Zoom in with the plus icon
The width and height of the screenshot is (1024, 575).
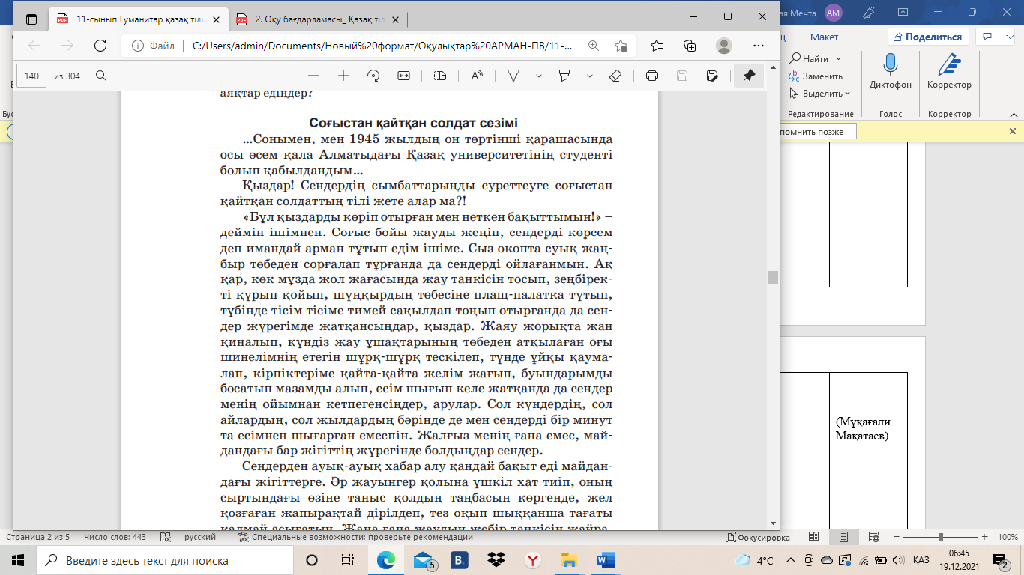click(343, 76)
